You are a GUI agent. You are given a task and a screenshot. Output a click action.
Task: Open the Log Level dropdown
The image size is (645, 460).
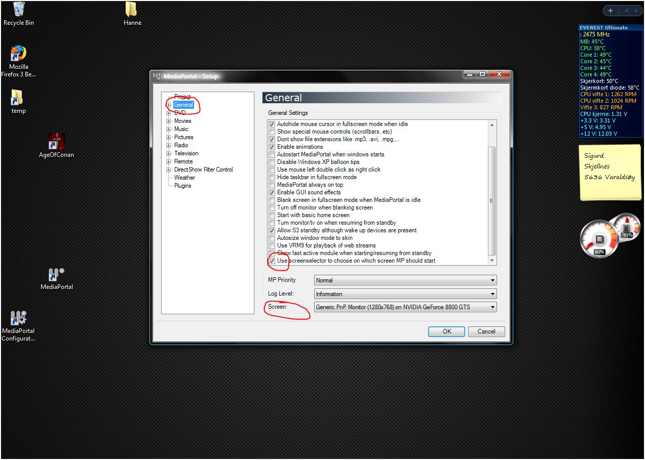tap(405, 294)
